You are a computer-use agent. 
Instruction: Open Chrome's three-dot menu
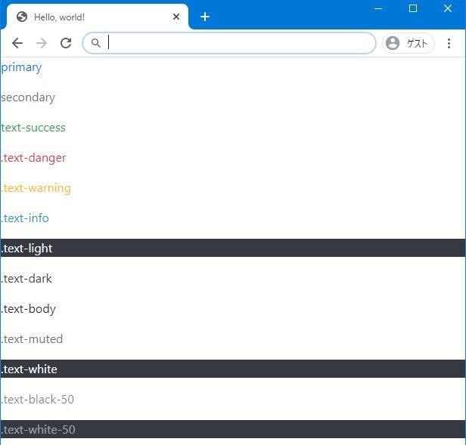[x=449, y=43]
